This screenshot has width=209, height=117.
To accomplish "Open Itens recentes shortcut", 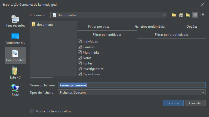I will tap(15, 21).
